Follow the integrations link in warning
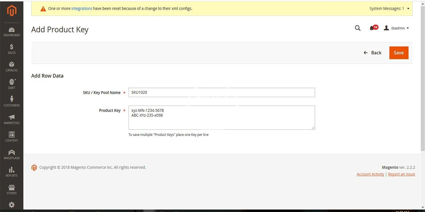 (x=81, y=8)
